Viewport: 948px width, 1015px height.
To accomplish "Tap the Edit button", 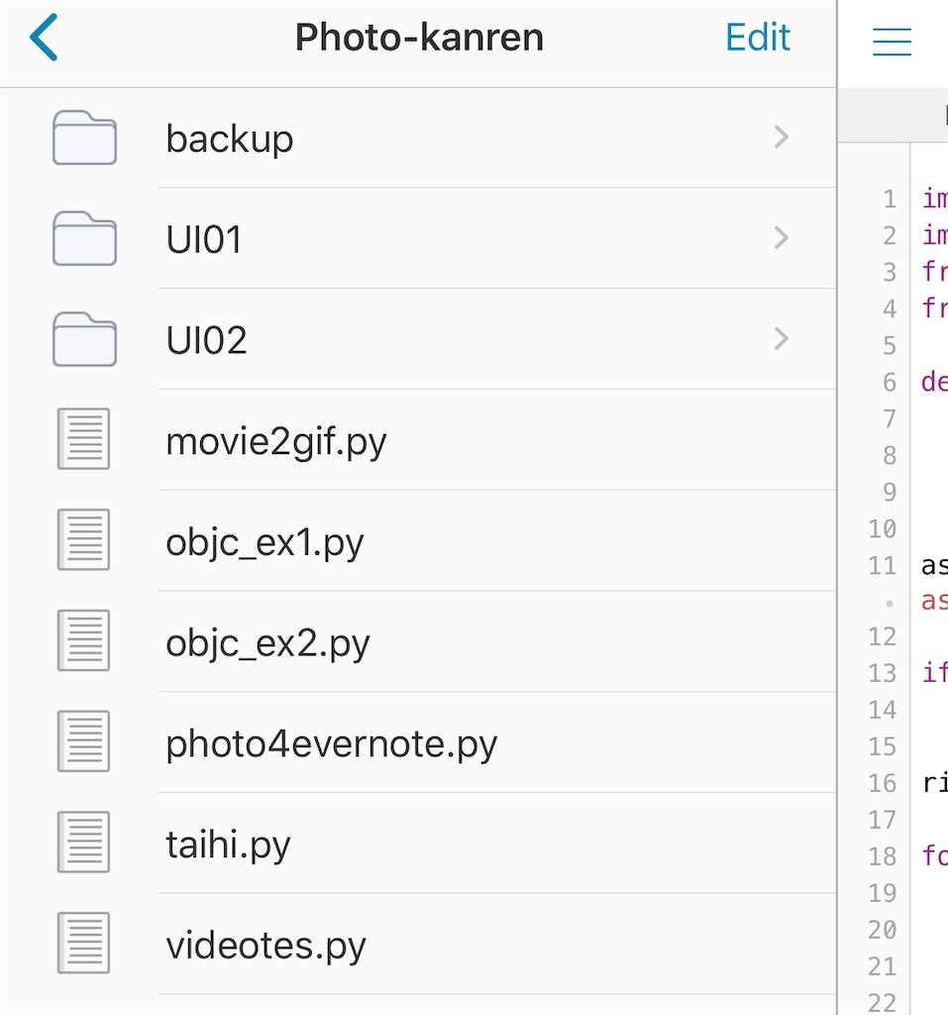I will point(757,37).
